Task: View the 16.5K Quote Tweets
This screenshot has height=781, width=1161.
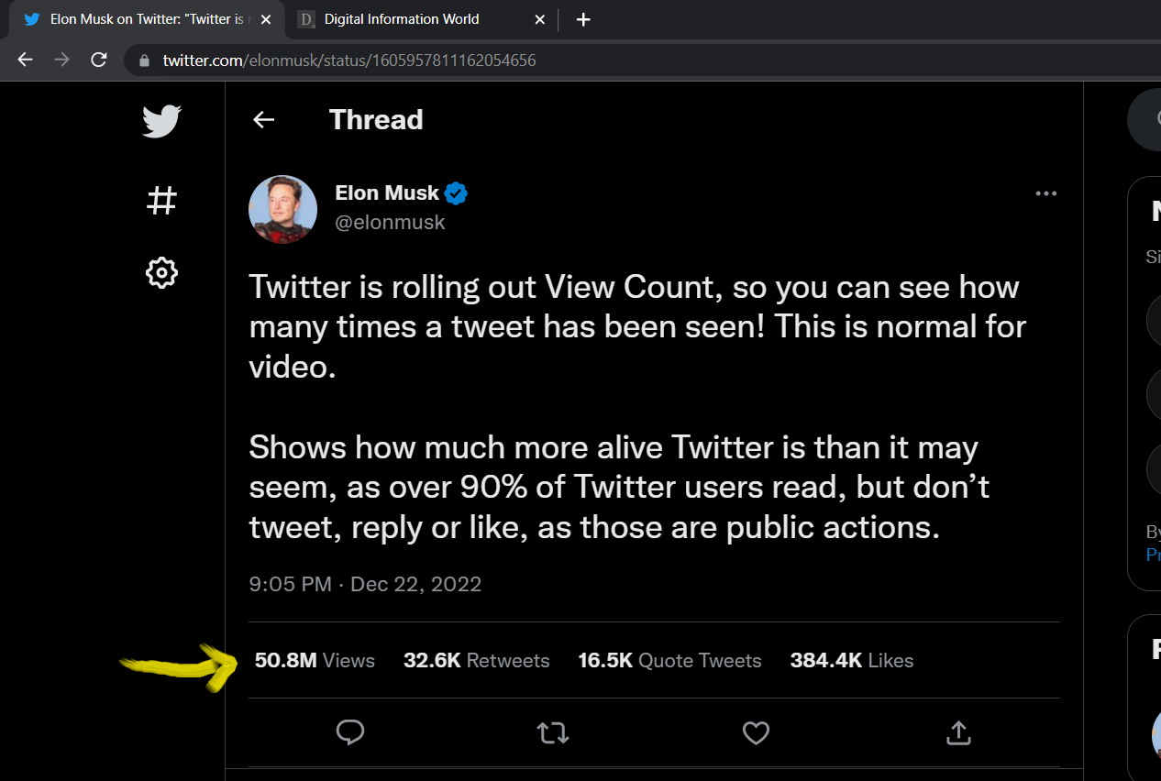Action: click(x=669, y=661)
